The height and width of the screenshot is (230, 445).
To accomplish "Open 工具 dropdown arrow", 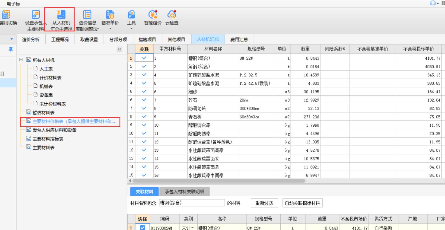I will [131, 29].
